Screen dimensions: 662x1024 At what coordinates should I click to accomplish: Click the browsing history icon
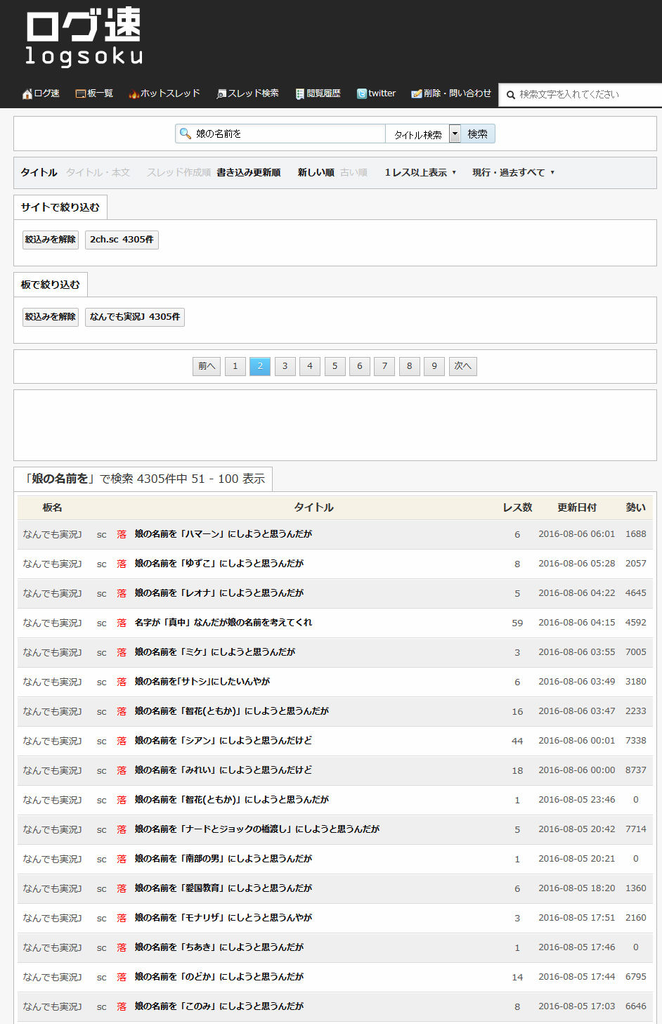pyautogui.click(x=300, y=94)
